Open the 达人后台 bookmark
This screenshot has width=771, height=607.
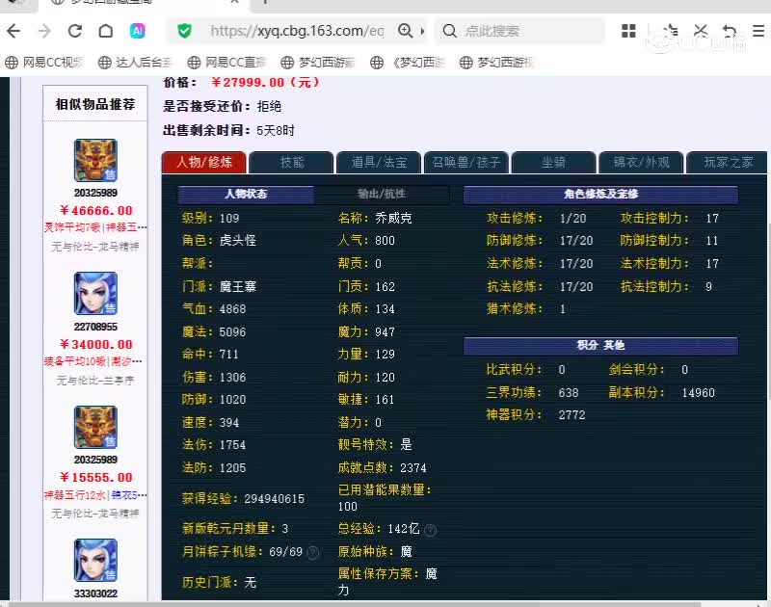point(135,63)
